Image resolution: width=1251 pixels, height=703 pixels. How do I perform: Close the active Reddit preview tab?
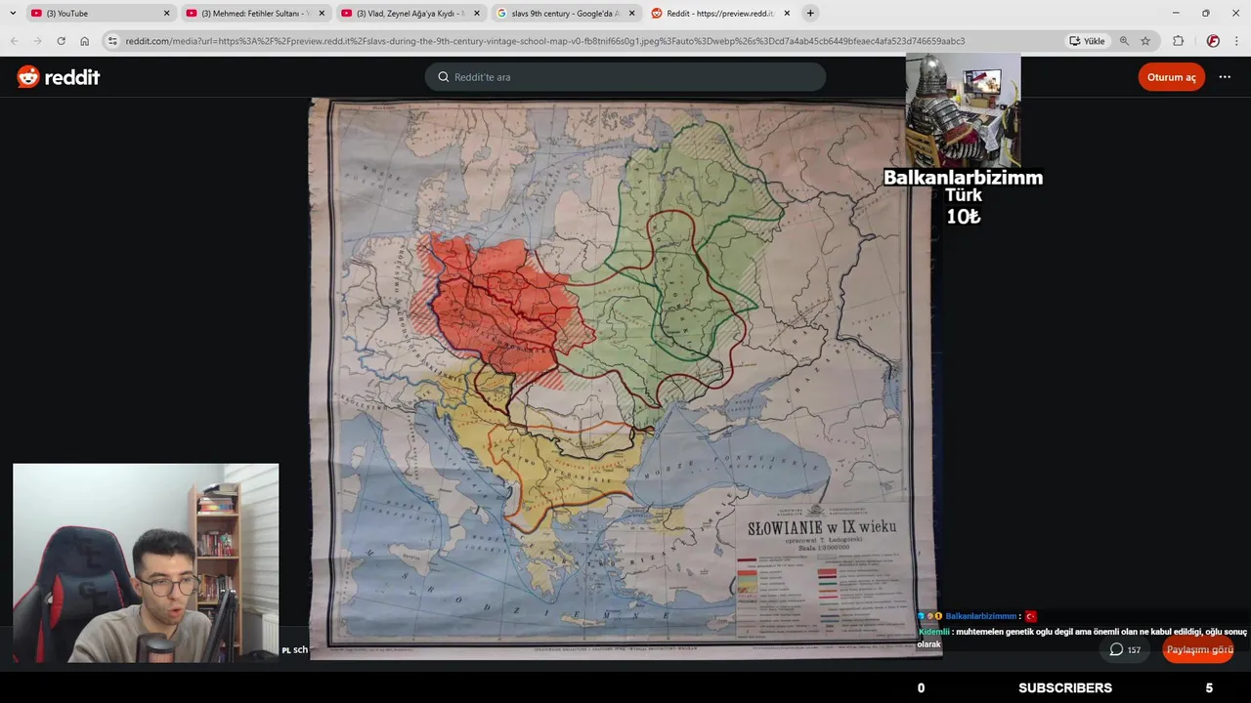787,14
